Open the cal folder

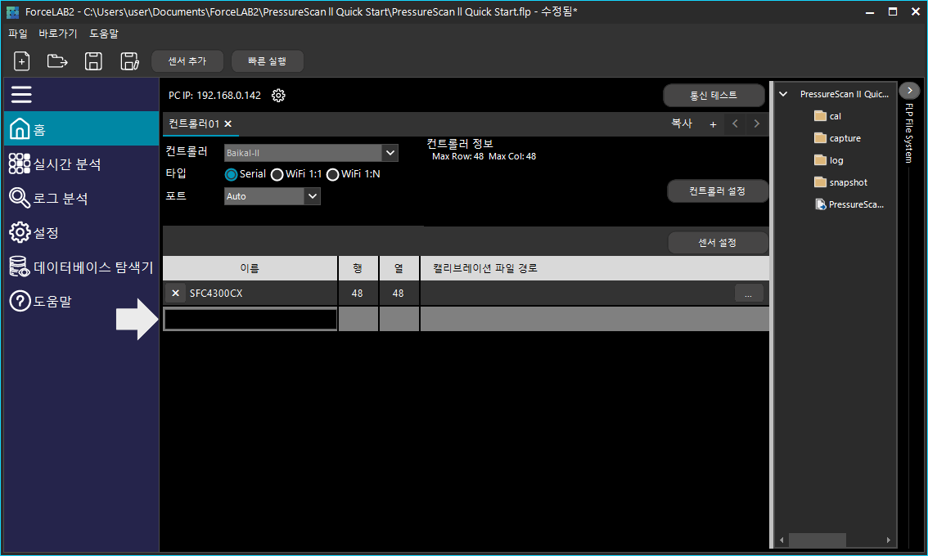pyautogui.click(x=827, y=116)
